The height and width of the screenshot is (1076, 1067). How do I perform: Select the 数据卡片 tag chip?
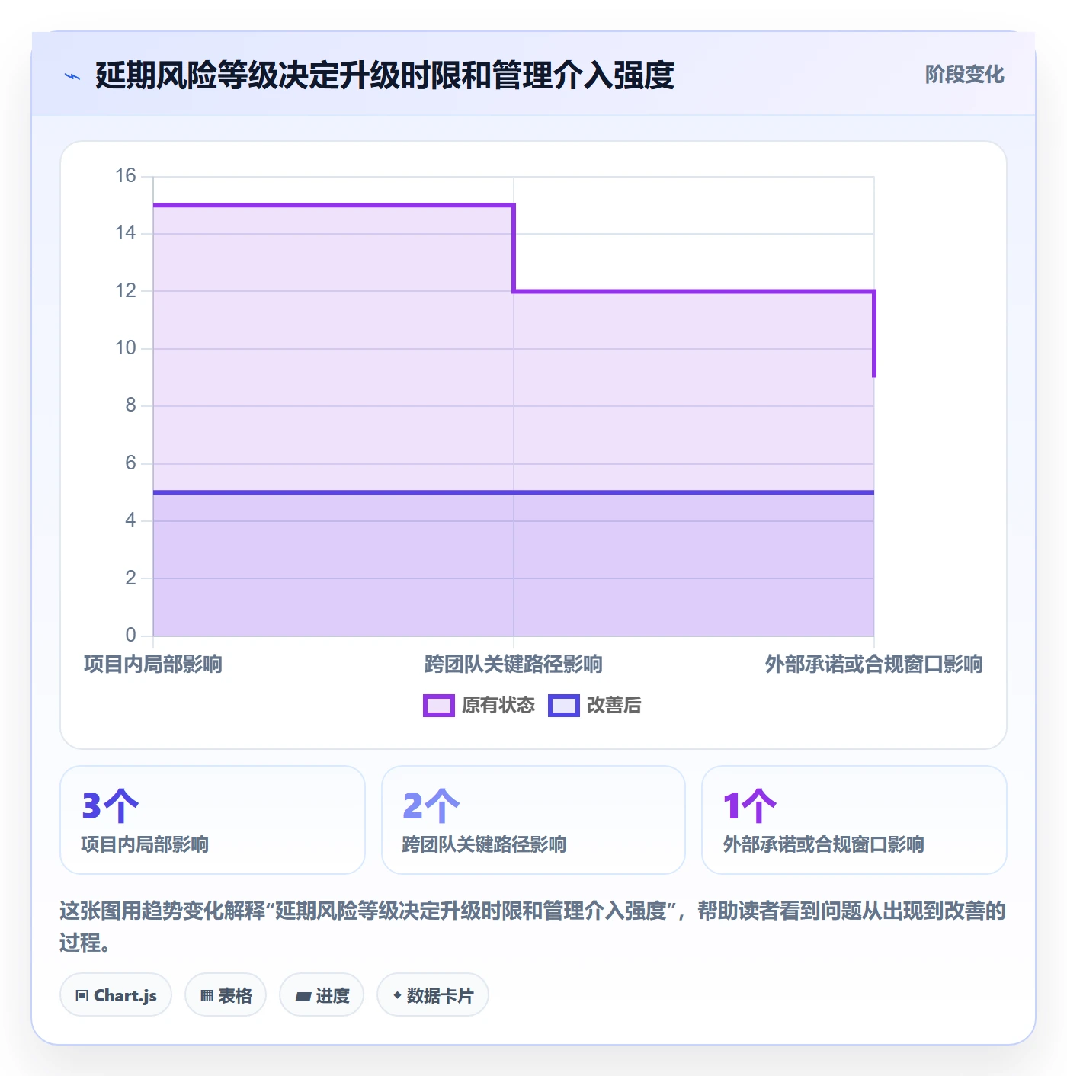tap(433, 995)
